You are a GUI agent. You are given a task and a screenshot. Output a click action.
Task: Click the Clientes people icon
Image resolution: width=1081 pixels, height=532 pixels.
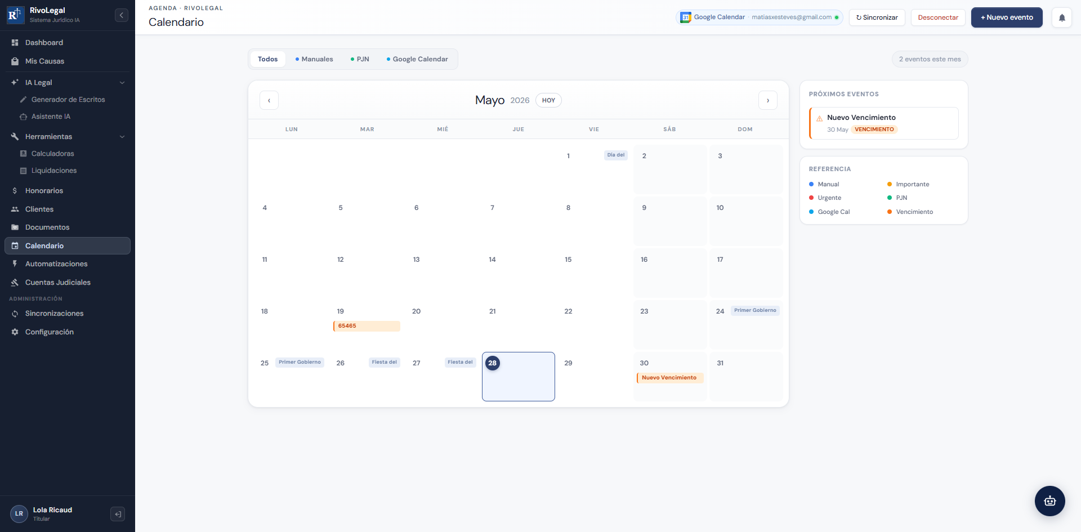[x=15, y=209]
